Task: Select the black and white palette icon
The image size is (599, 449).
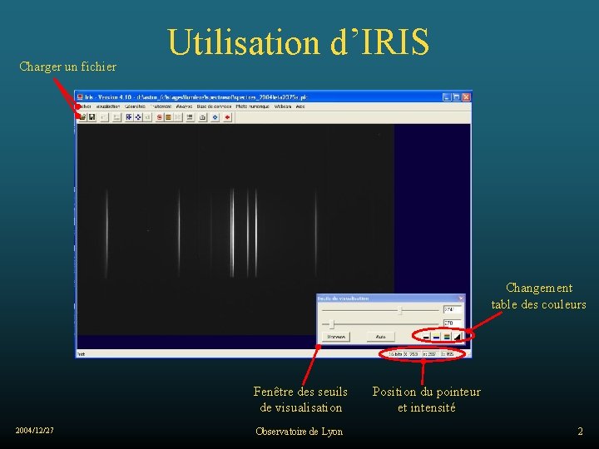Action: (x=426, y=337)
